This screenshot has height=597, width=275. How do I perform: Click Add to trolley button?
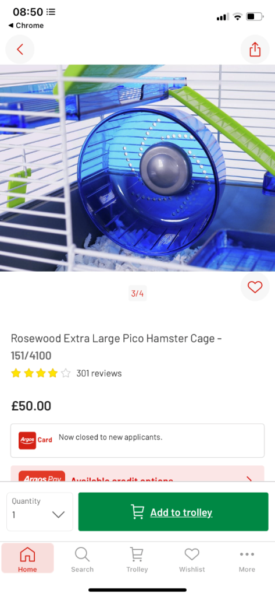173,512
